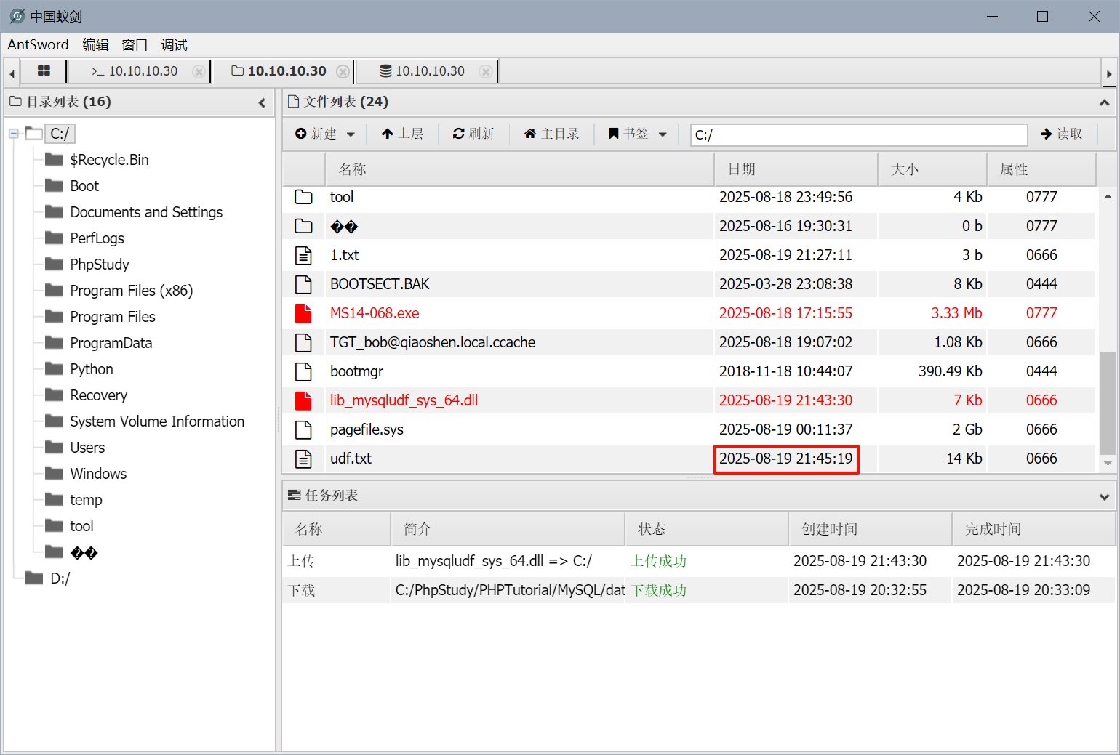
Task: Close the database tab for 10.10.10.30
Action: (x=485, y=71)
